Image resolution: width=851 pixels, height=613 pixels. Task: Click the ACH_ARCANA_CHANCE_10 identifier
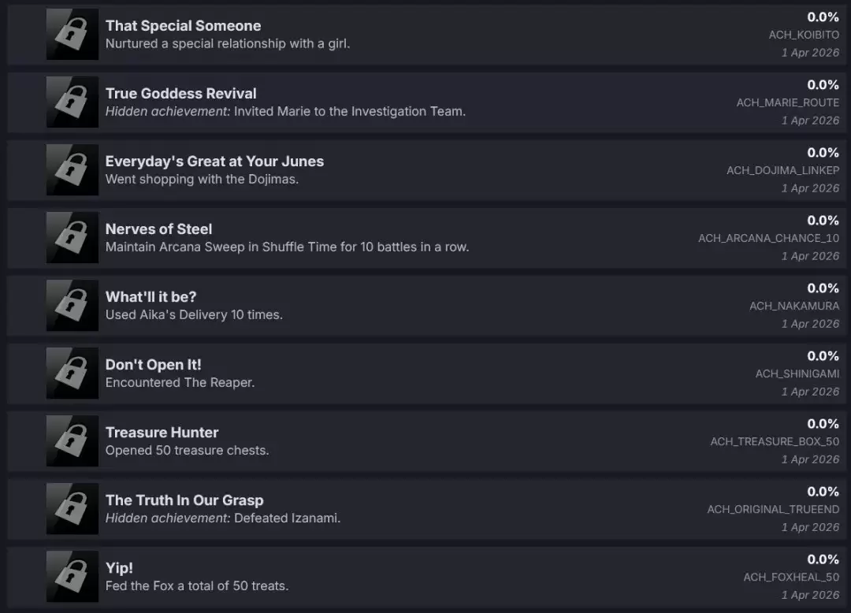pyautogui.click(x=768, y=239)
